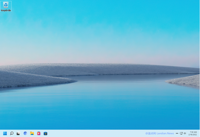The image size is (200, 137).
Task: Select the Recycle Bin desktop icon
Action: click(x=6, y=5)
